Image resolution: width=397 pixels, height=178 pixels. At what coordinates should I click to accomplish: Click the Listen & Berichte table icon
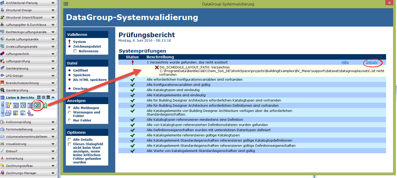2,98
